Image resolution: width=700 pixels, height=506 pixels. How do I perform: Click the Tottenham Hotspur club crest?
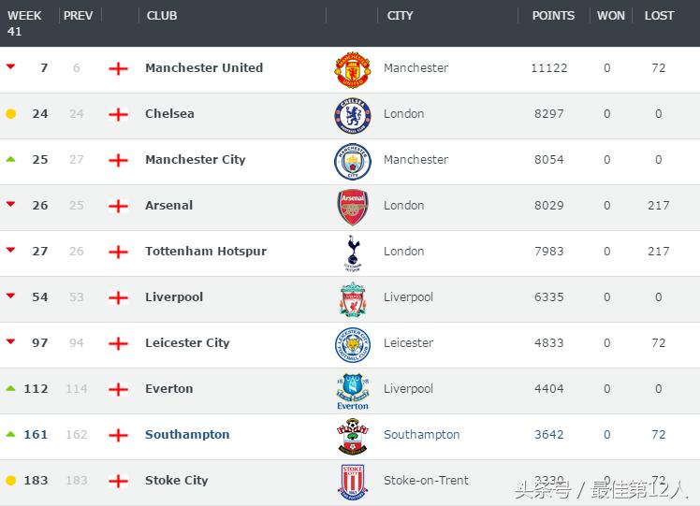coord(353,253)
